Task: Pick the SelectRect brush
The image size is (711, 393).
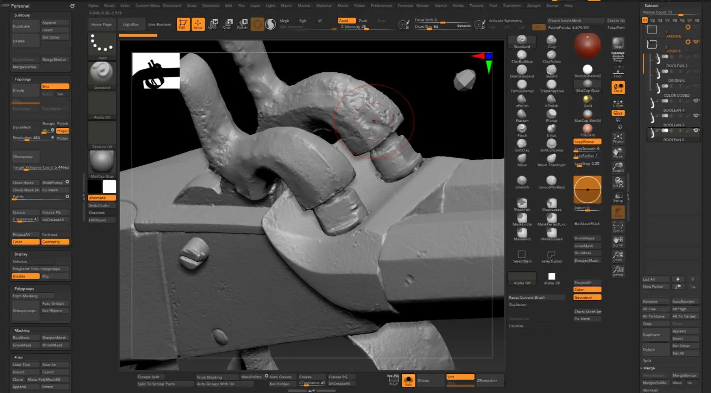Action: (x=522, y=257)
